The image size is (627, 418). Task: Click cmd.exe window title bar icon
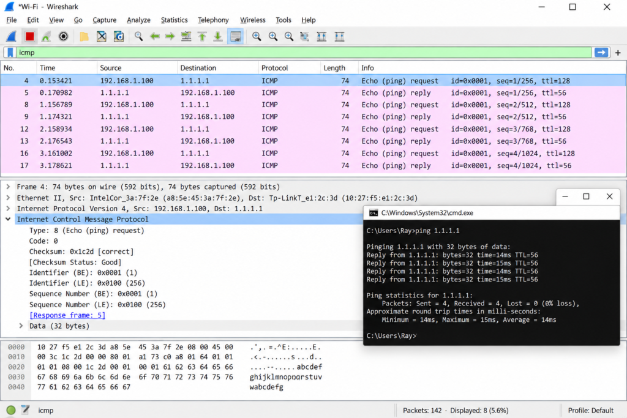[x=374, y=213]
